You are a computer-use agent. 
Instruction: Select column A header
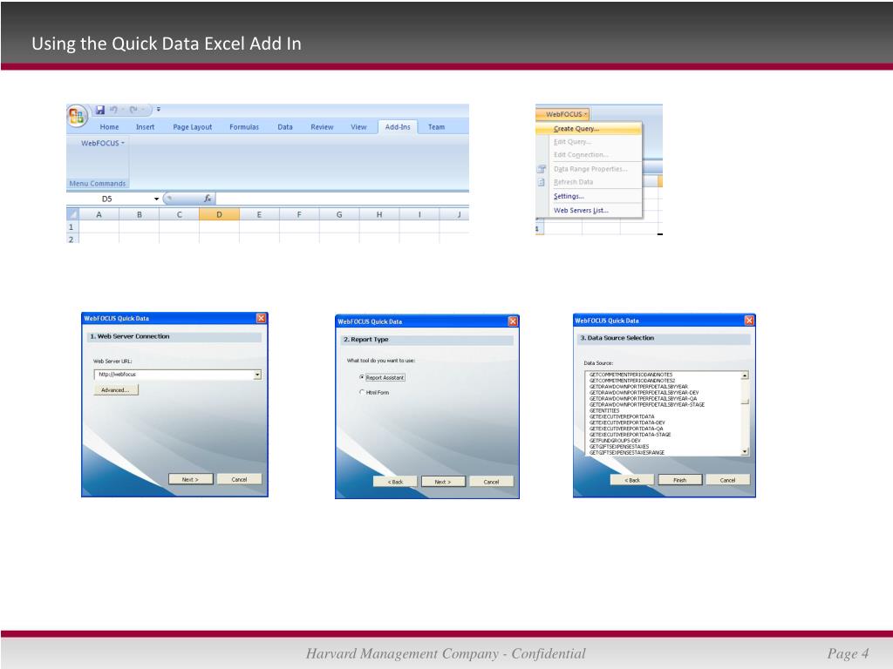[99, 214]
